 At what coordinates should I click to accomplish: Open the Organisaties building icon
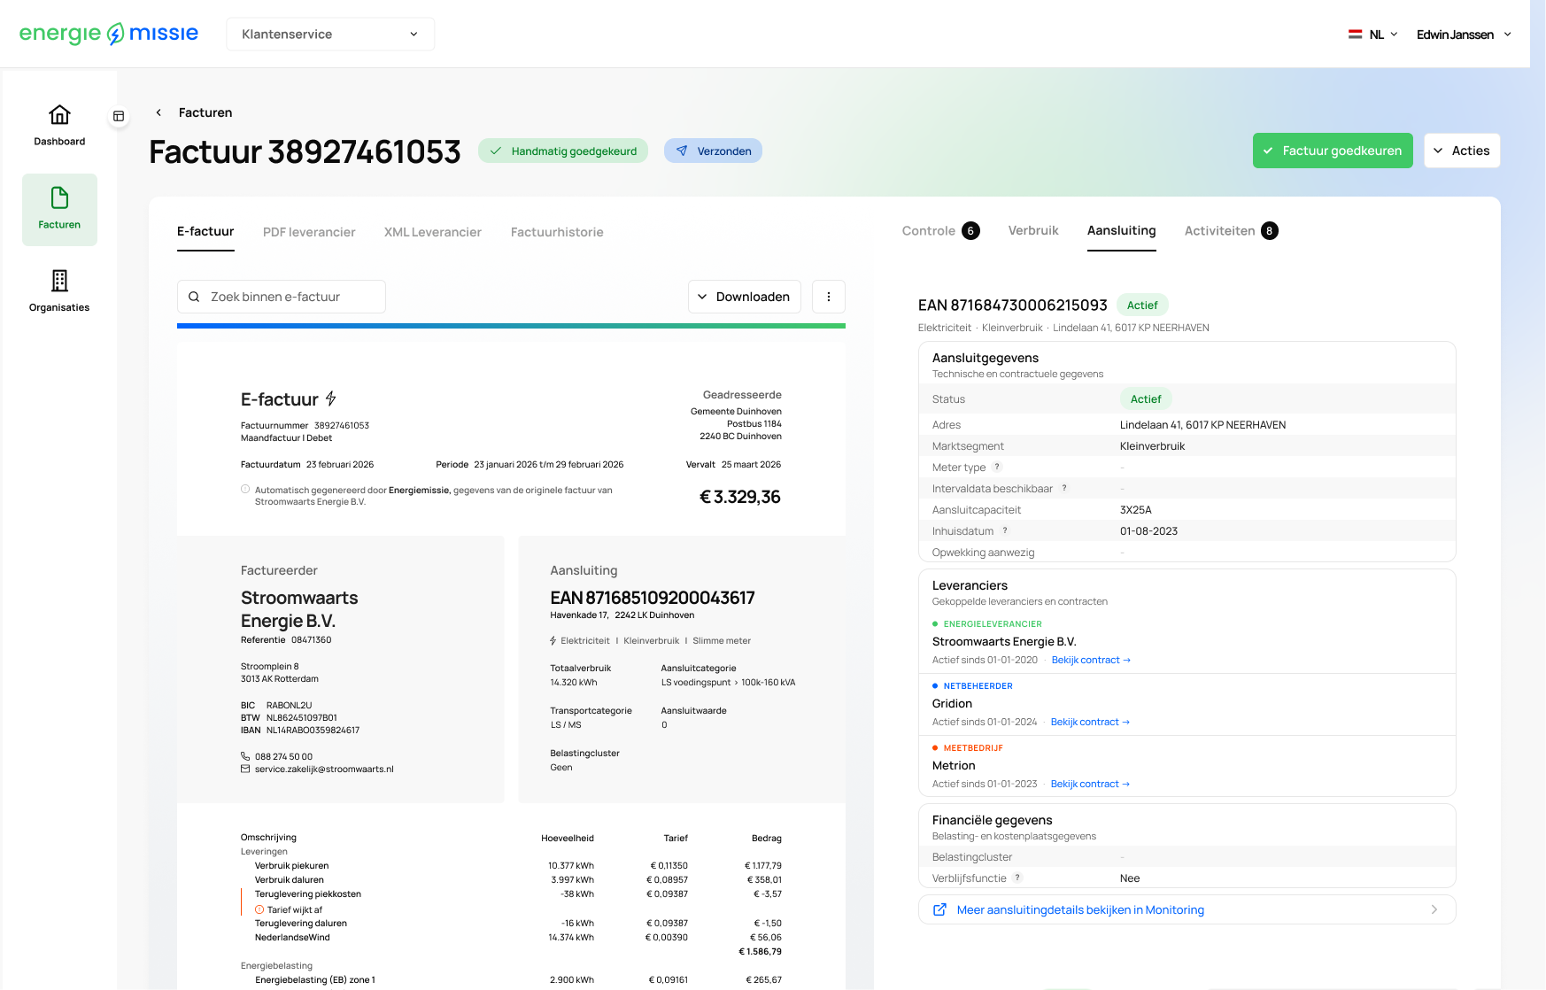click(x=59, y=281)
